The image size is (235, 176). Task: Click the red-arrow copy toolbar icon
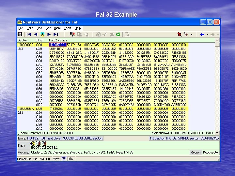pyautogui.click(x=73, y=35)
